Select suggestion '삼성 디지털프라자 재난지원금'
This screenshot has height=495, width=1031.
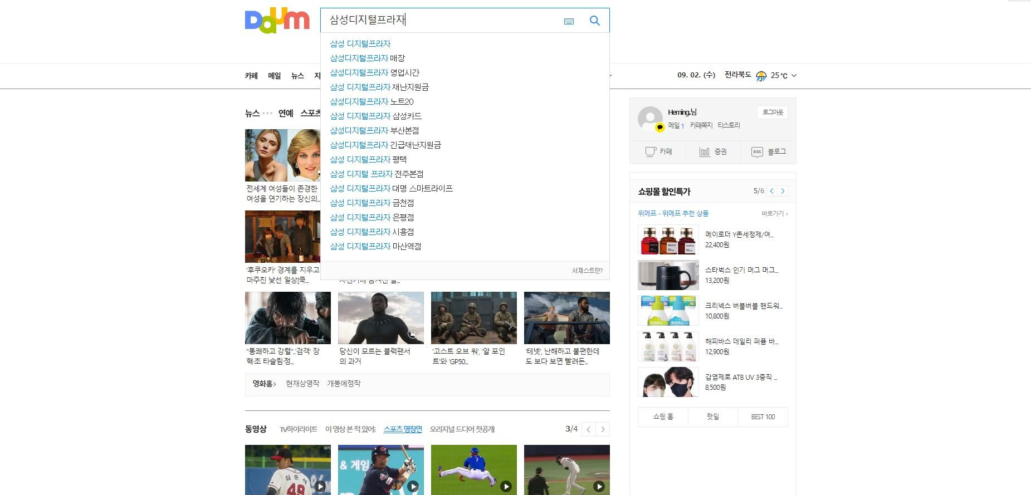379,87
